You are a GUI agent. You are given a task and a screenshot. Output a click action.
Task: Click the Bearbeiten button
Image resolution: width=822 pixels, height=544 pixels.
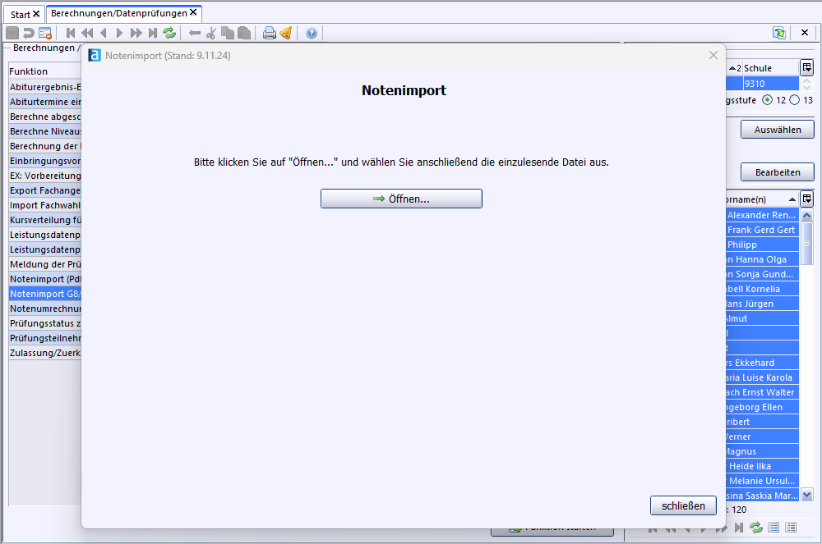pos(778,172)
